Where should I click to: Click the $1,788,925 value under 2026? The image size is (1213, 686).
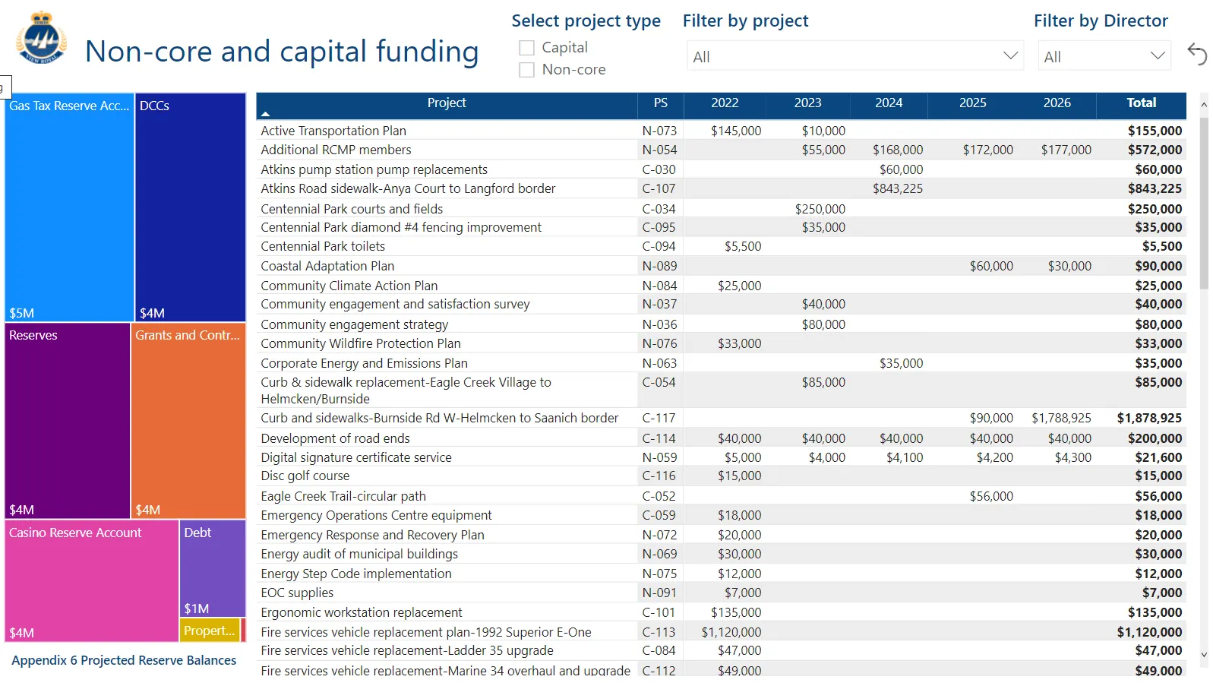pyautogui.click(x=1061, y=418)
